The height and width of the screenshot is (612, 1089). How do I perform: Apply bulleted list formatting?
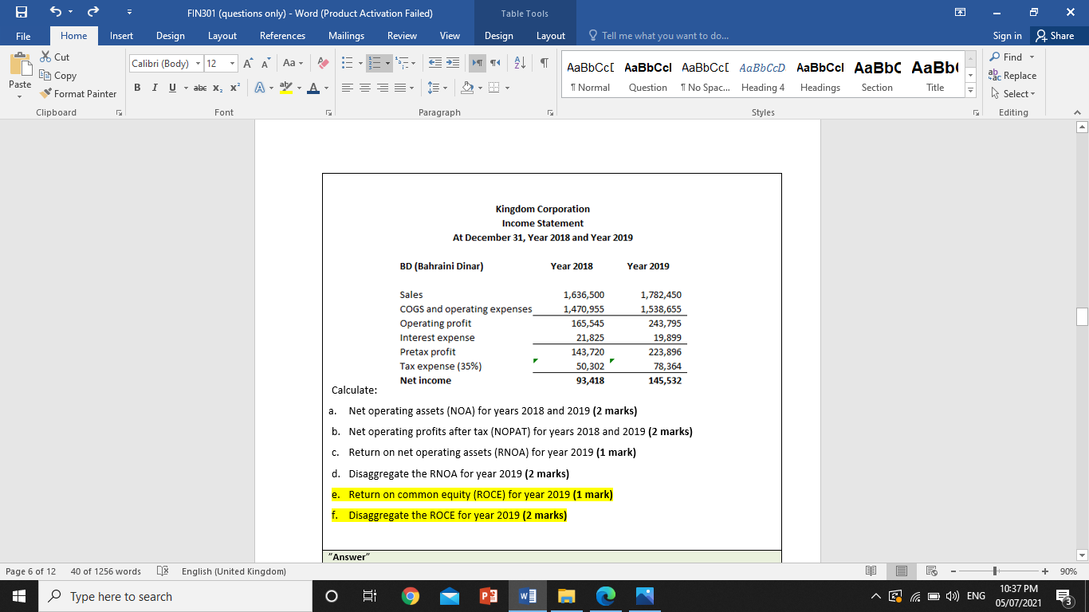[x=348, y=63]
